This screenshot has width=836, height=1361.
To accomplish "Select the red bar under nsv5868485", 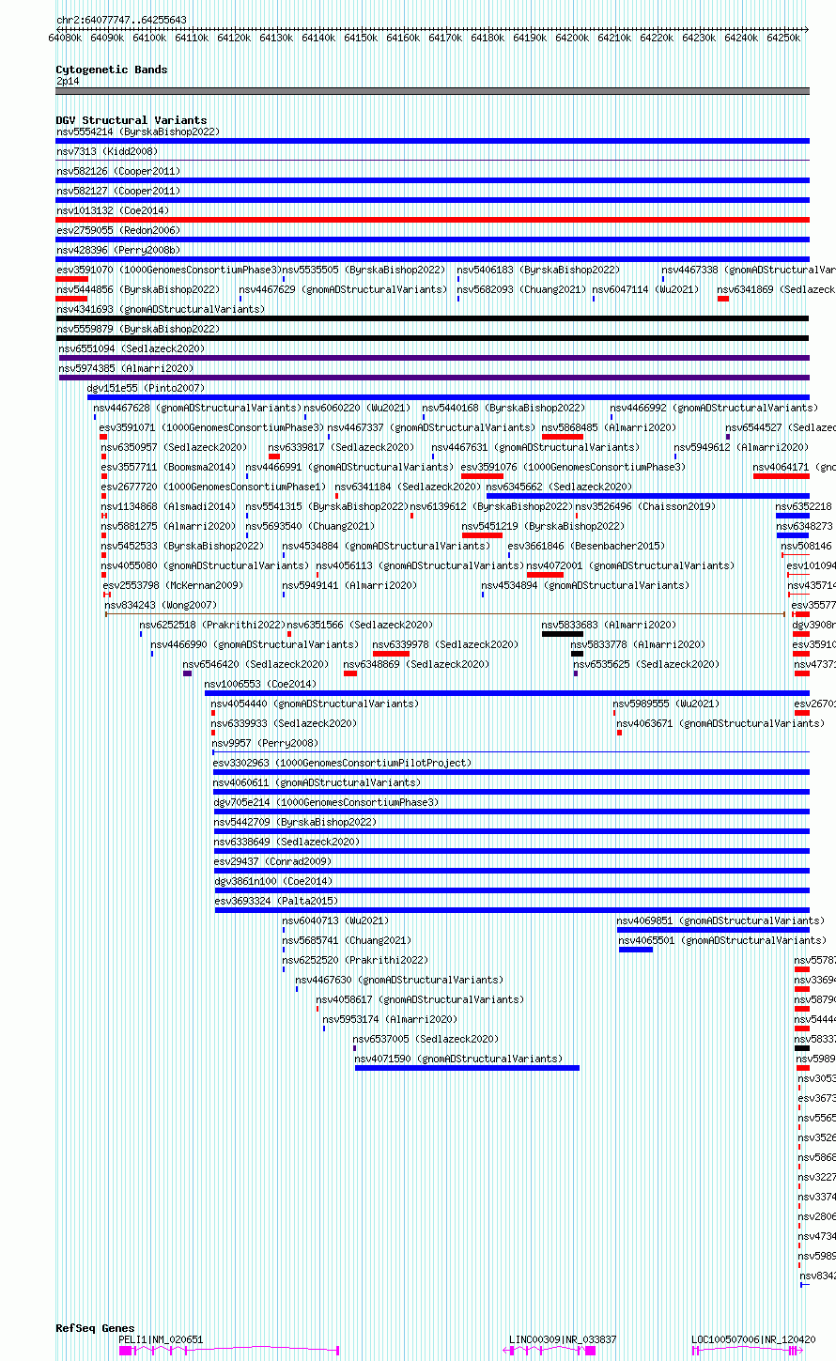I will point(563,437).
